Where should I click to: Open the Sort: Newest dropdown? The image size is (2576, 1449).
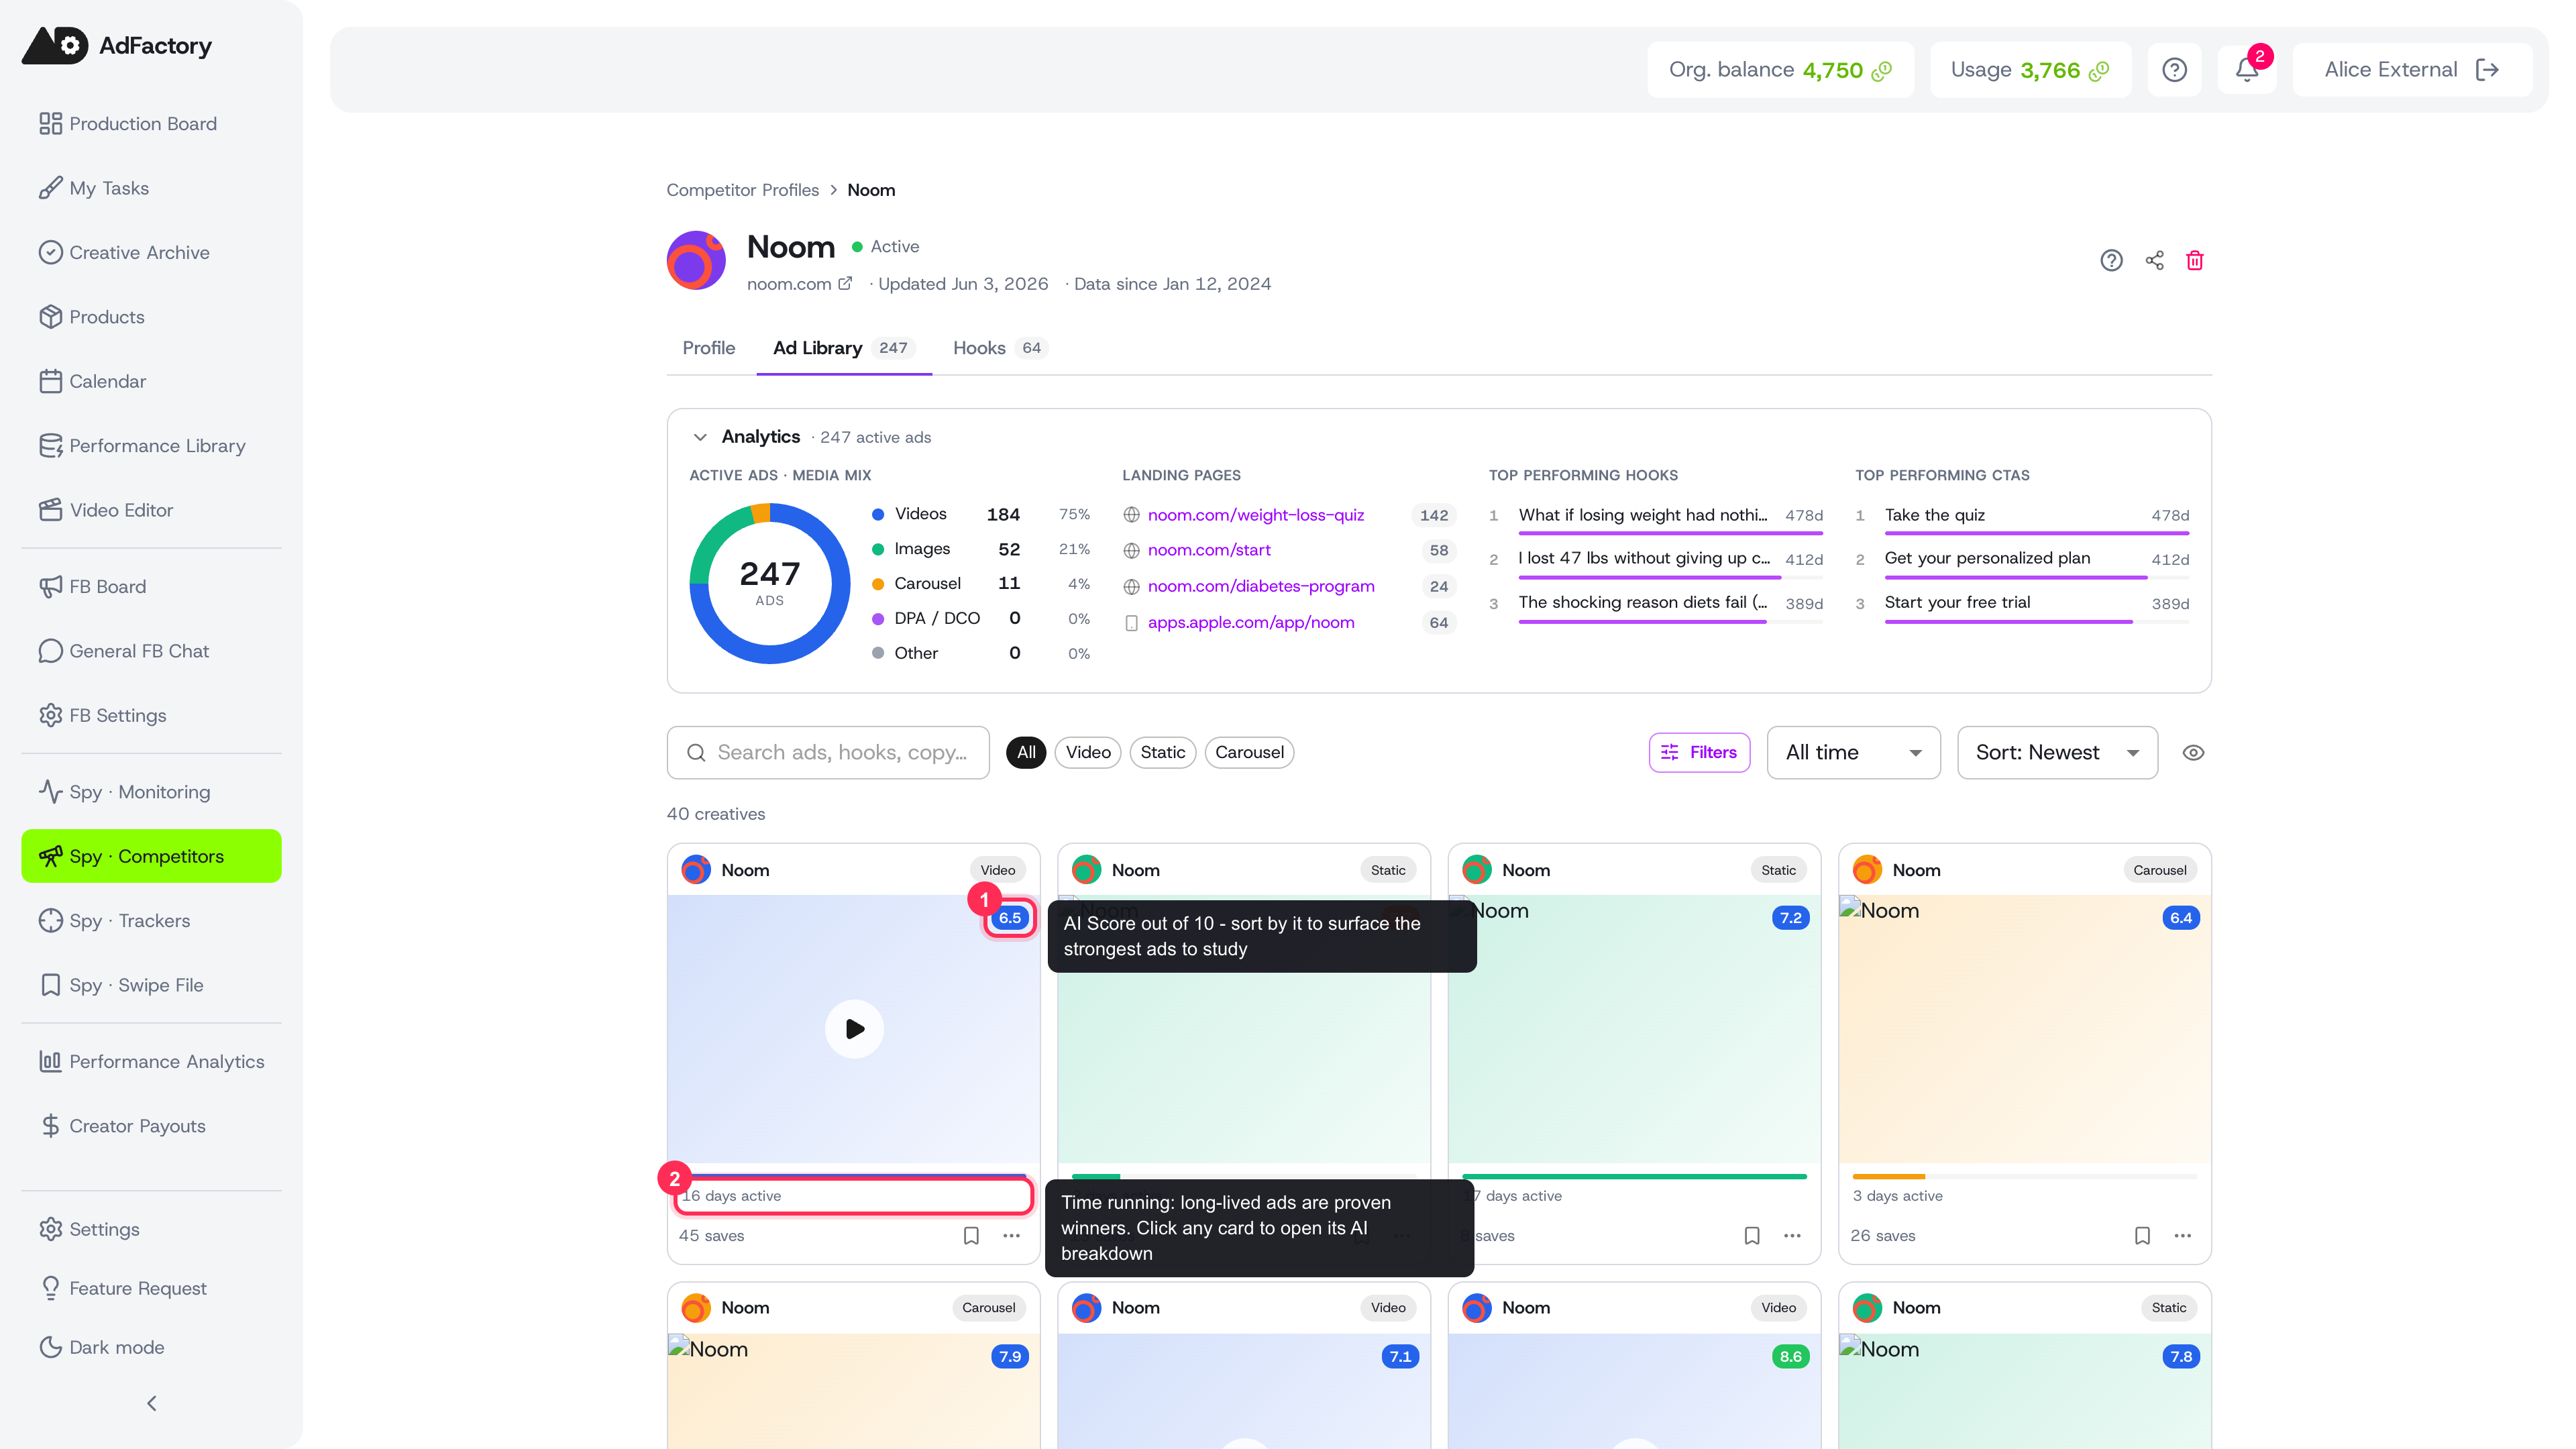coord(2057,753)
